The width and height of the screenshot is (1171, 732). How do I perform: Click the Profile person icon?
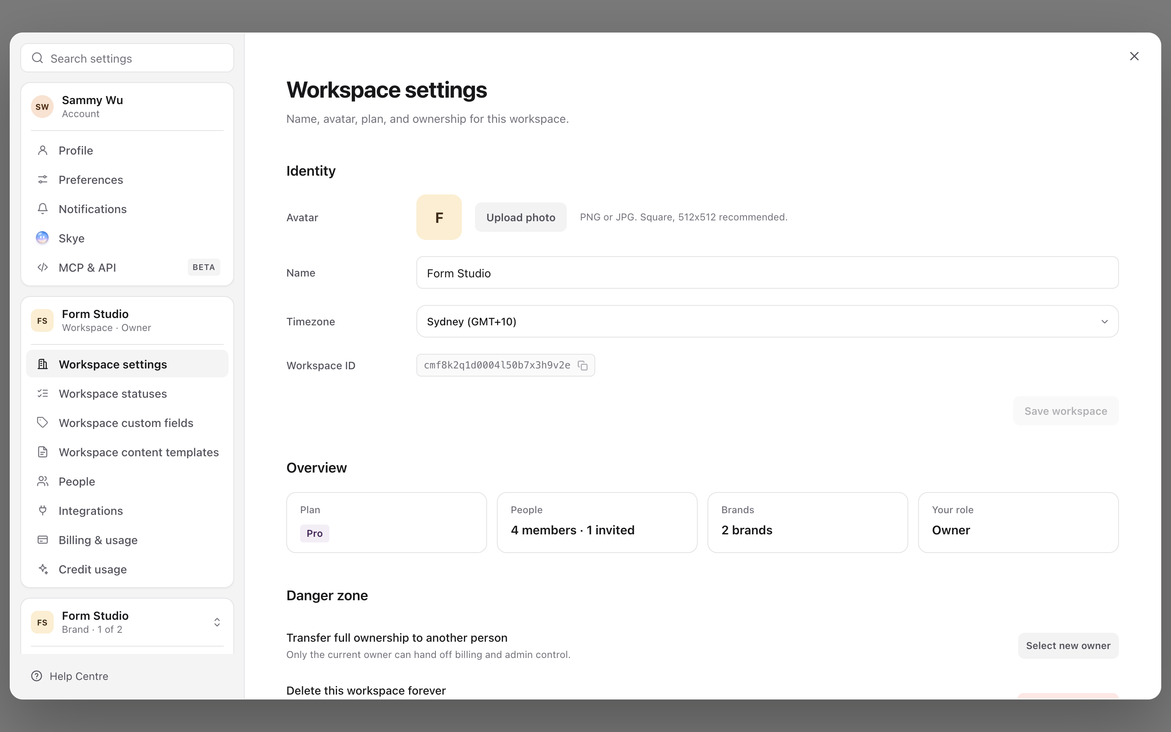tap(43, 150)
